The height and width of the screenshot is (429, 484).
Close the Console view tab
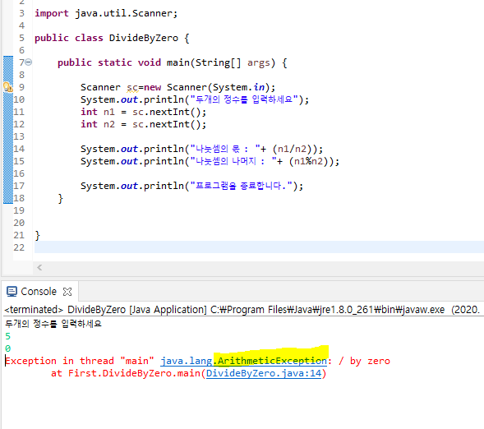[x=67, y=292]
